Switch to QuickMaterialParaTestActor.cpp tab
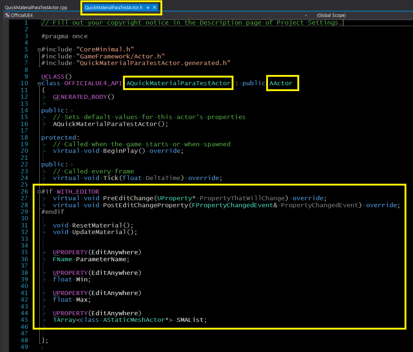Image resolution: width=413 pixels, height=352 pixels. 36,7
